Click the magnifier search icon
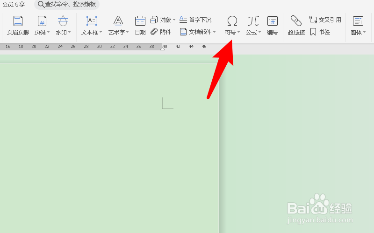374x233 pixels. point(41,4)
